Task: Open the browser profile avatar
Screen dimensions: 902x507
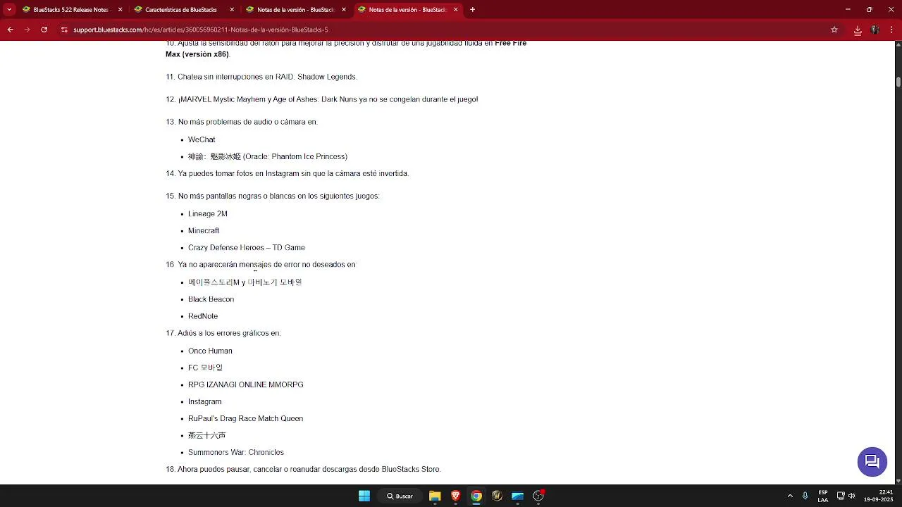Action: pyautogui.click(x=875, y=30)
